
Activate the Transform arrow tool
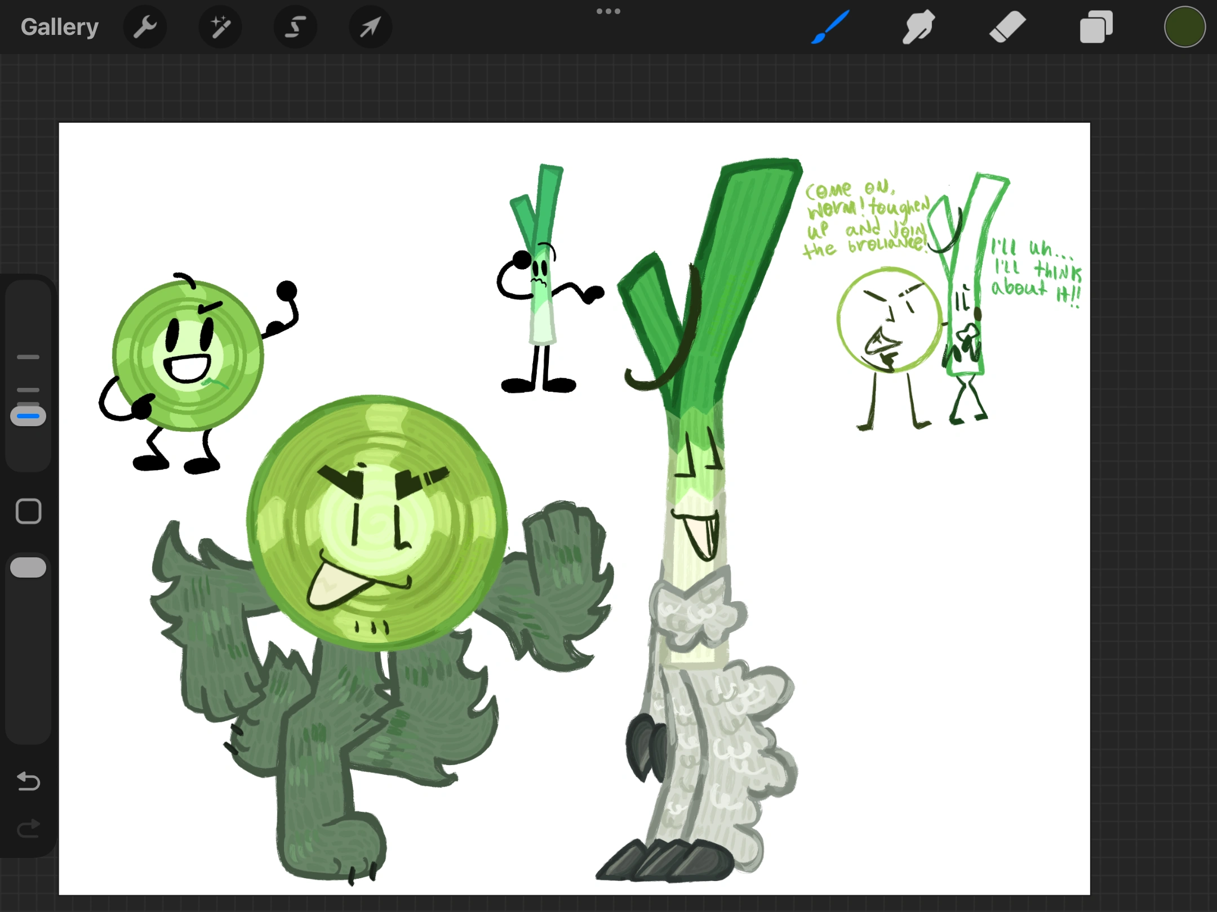pos(370,26)
